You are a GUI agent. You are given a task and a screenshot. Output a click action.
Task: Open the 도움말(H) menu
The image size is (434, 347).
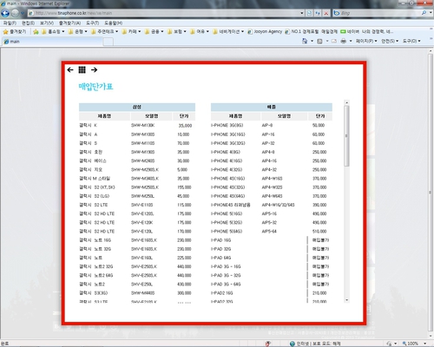point(114,23)
